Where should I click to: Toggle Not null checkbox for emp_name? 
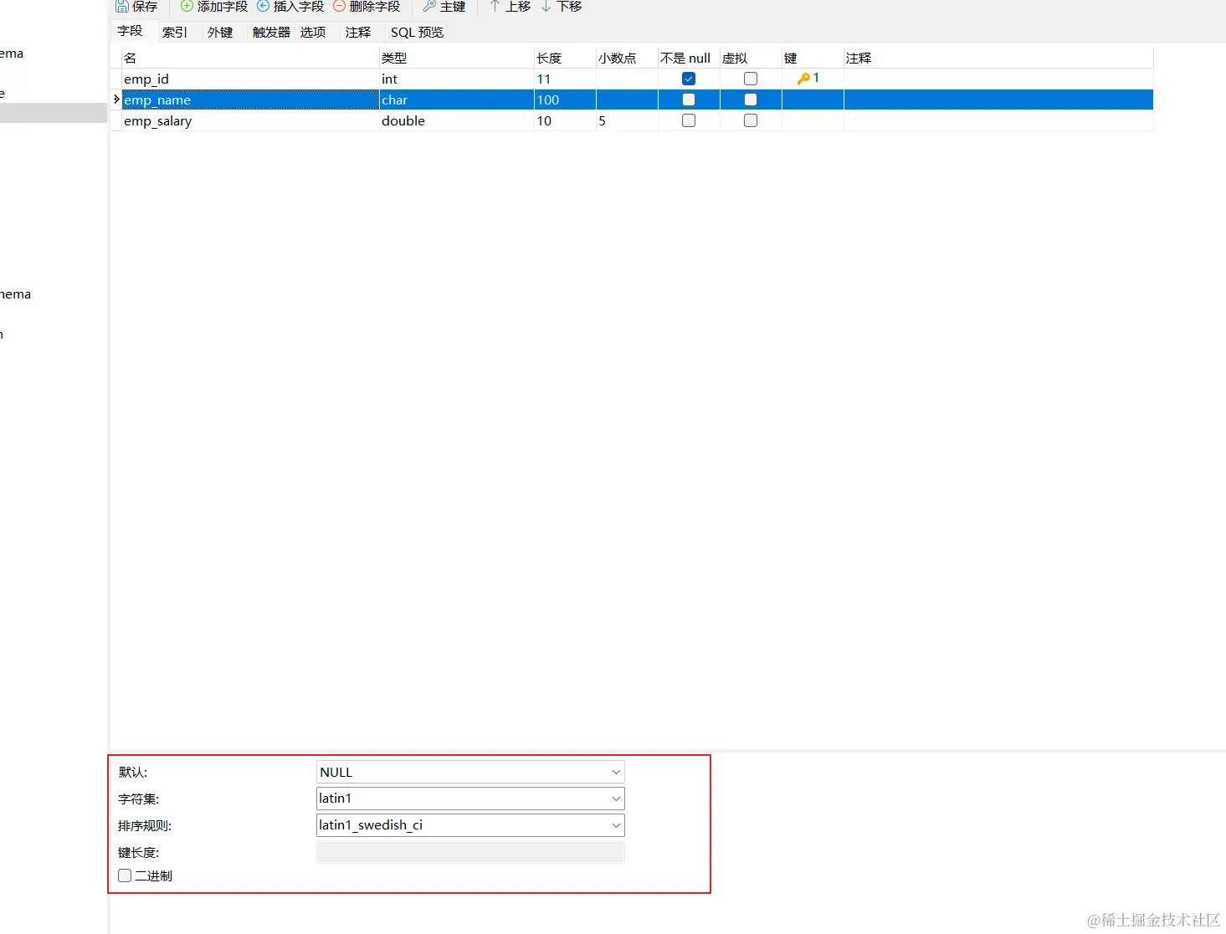click(x=689, y=100)
